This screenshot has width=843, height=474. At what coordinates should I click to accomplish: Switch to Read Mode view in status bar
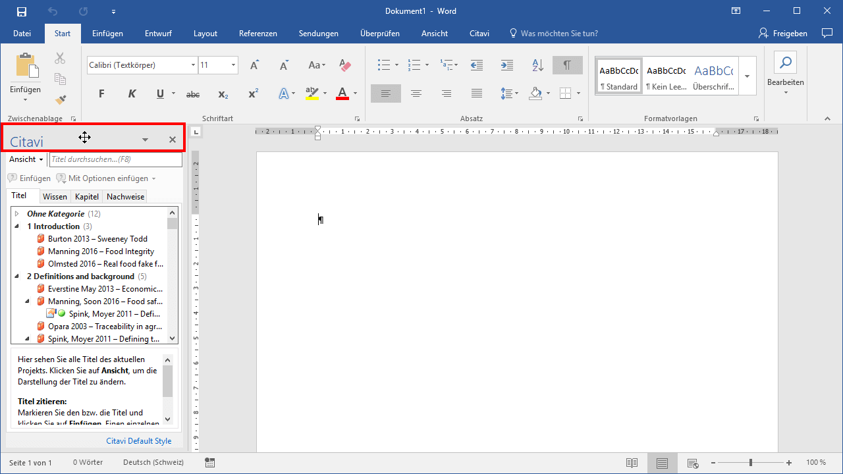(632, 463)
